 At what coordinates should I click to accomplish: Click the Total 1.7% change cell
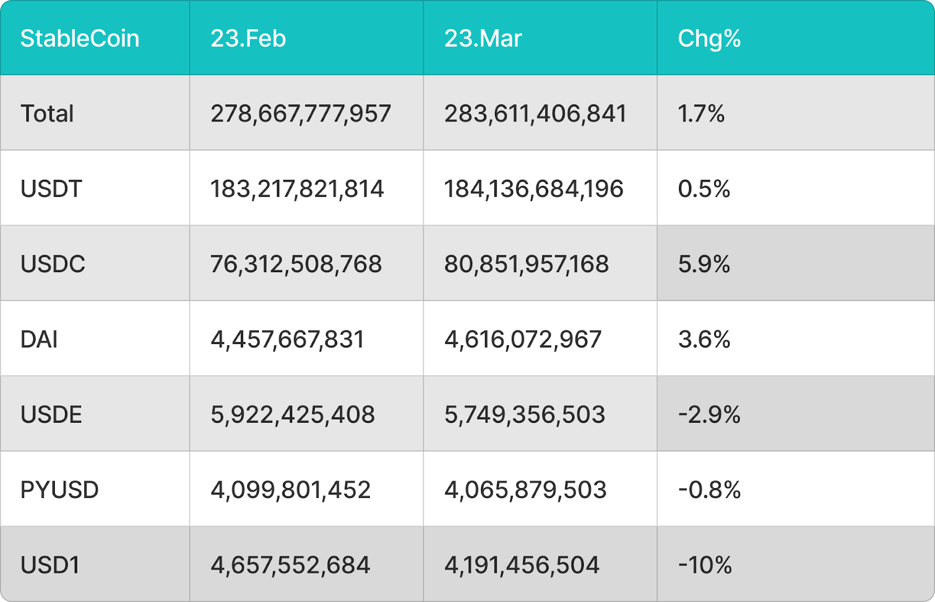click(x=701, y=113)
